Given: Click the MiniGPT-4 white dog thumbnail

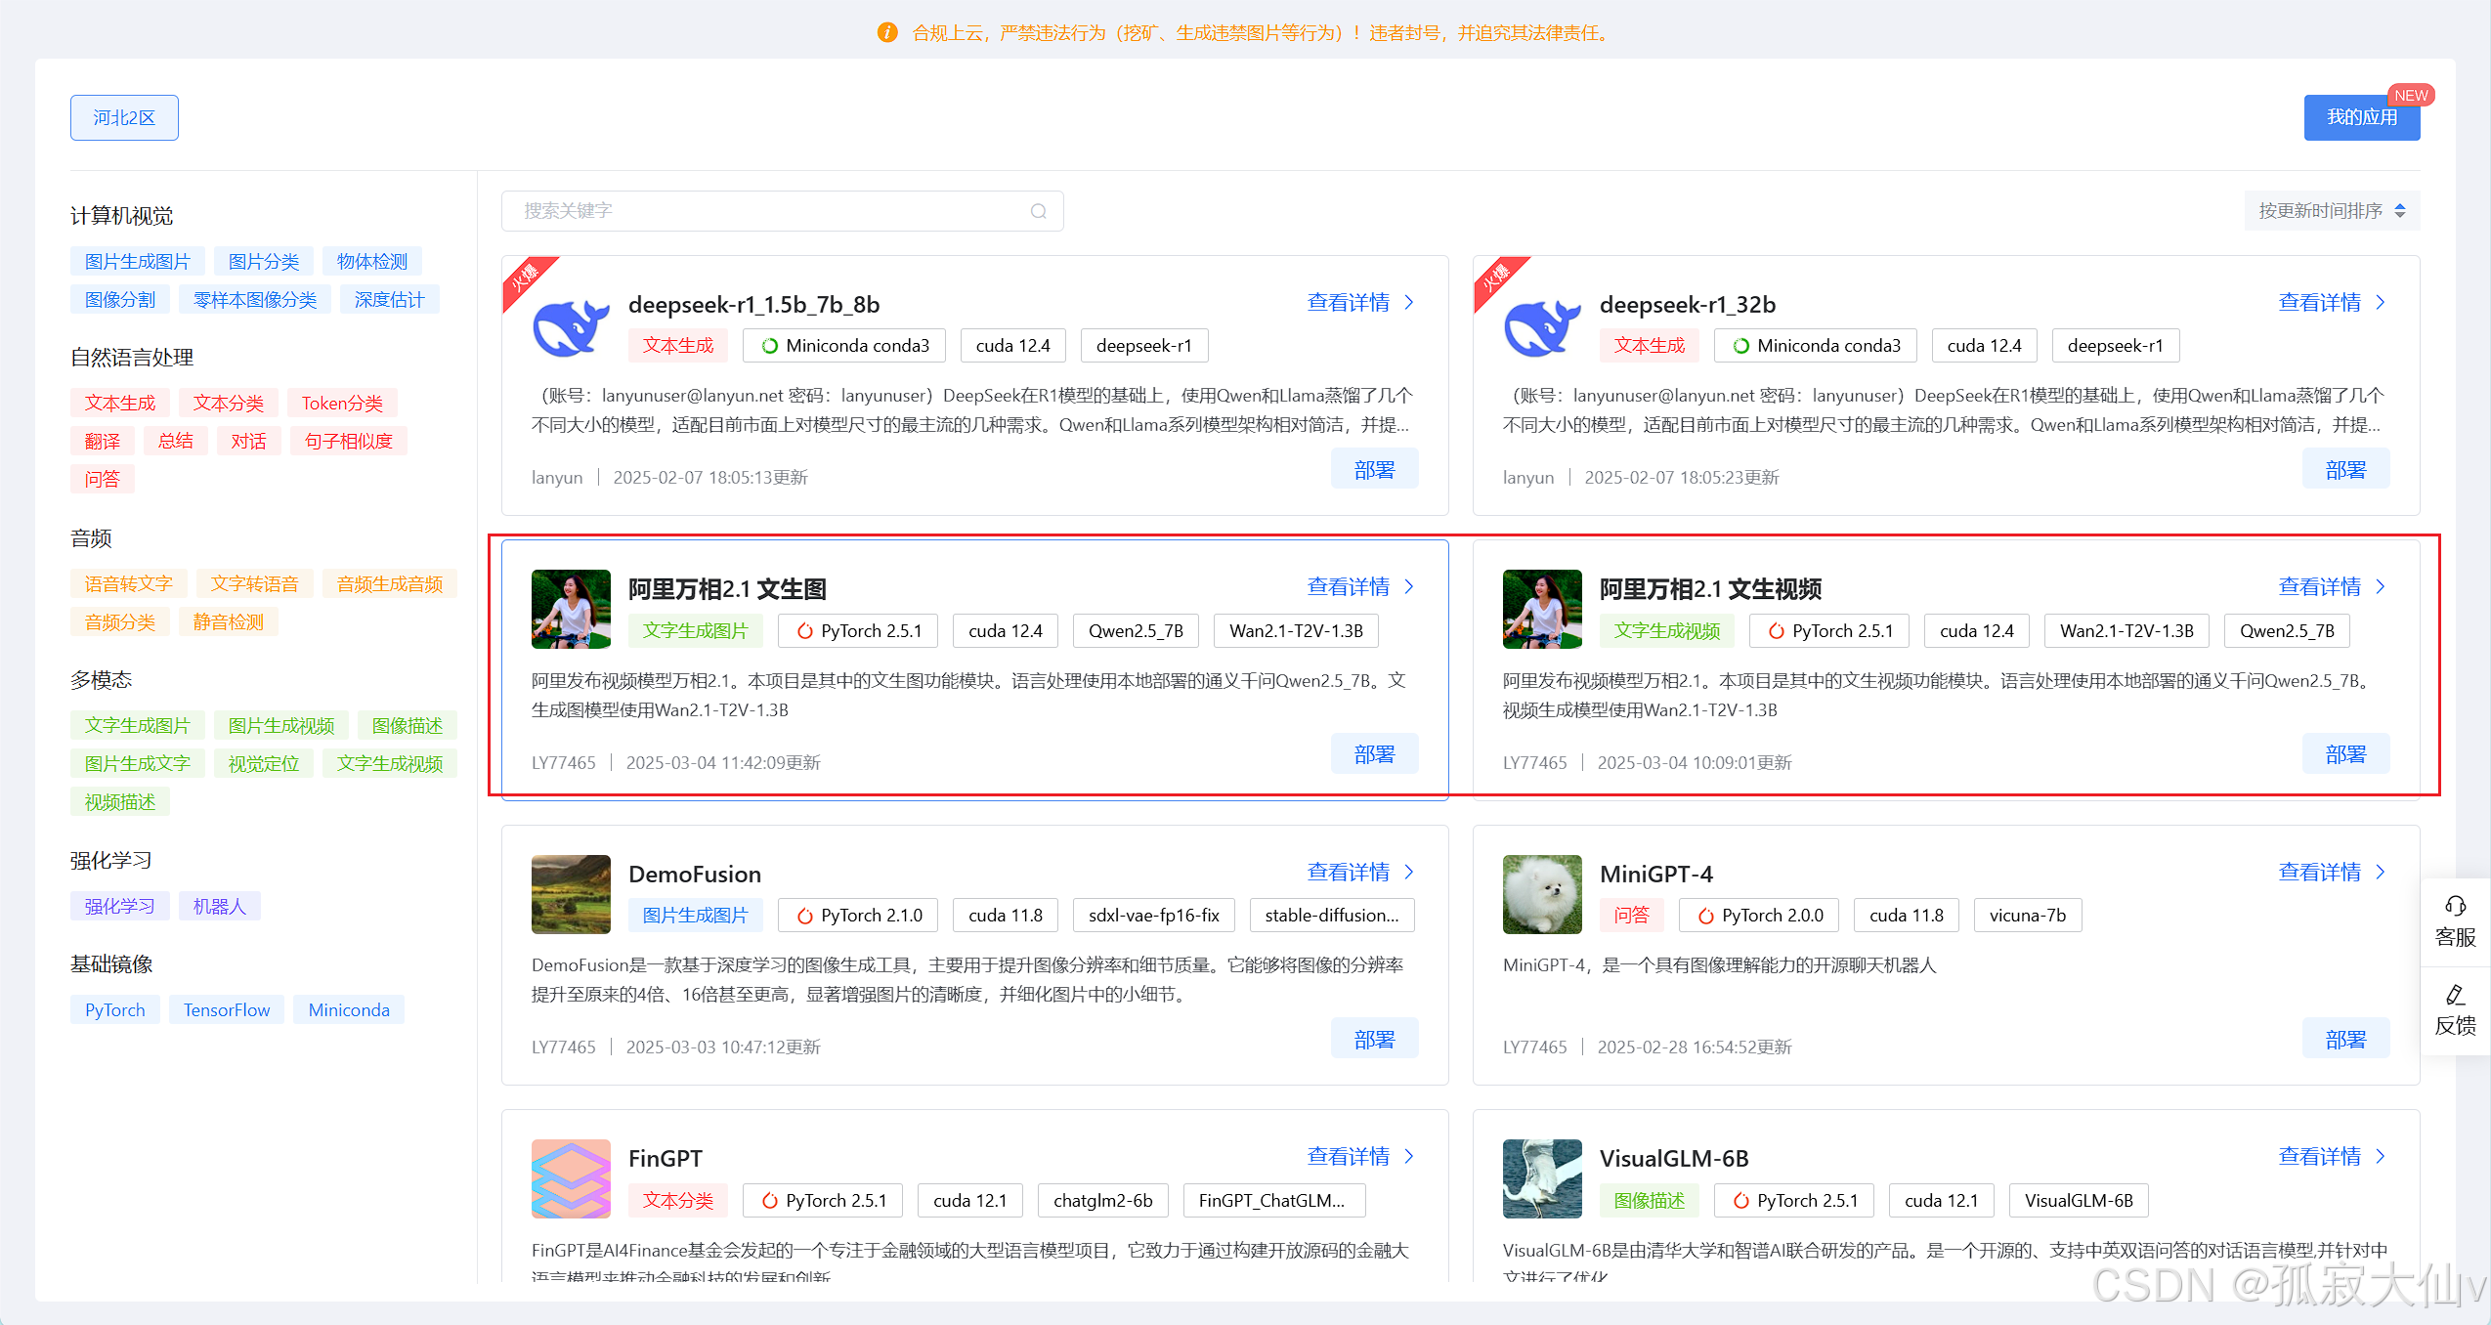Looking at the screenshot, I should click(1541, 894).
